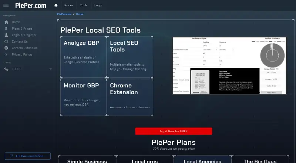The image size is (296, 163).
Task: Expand the TOOLS dropdown arrow
Action: [51, 69]
